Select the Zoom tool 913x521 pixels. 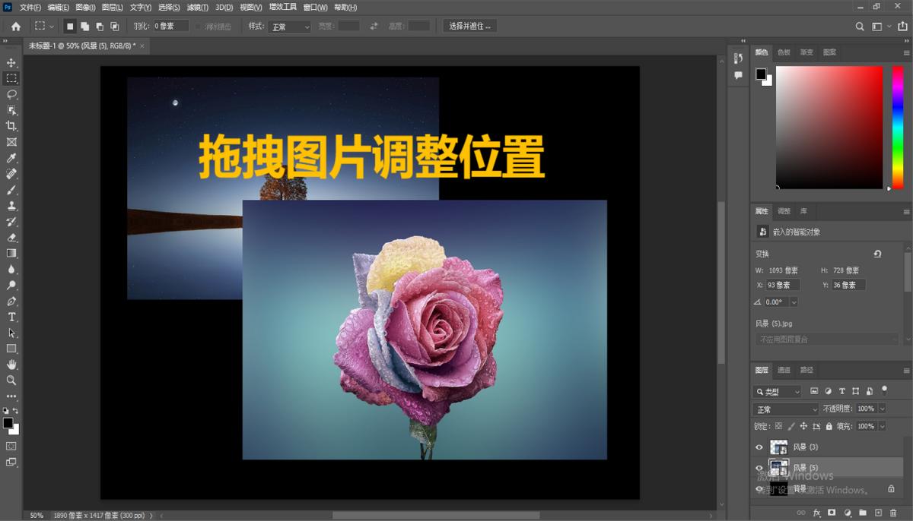pos(11,380)
